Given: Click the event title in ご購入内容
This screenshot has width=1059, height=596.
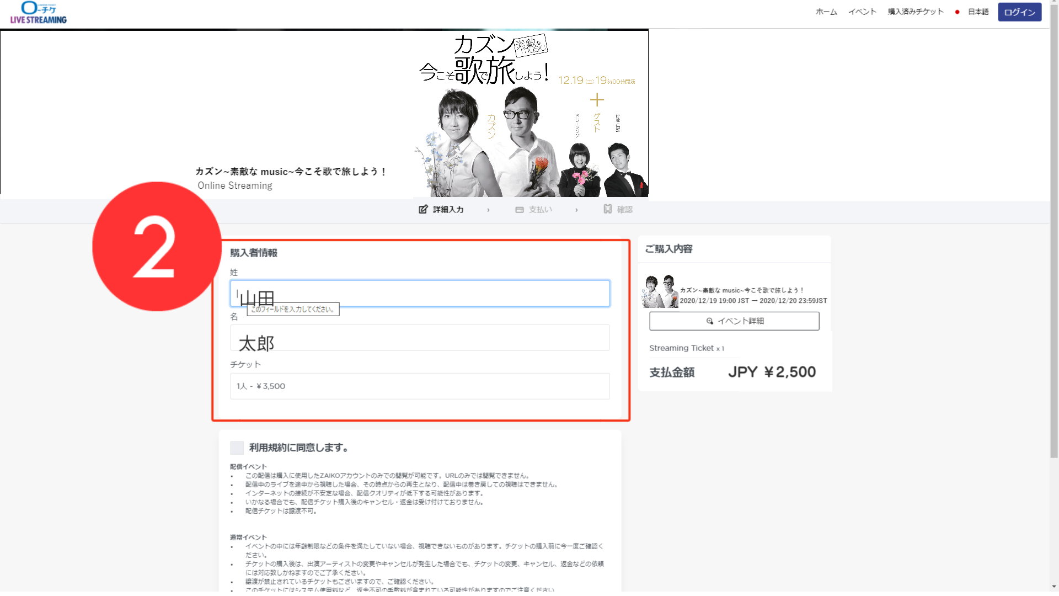Looking at the screenshot, I should pyautogui.click(x=742, y=290).
